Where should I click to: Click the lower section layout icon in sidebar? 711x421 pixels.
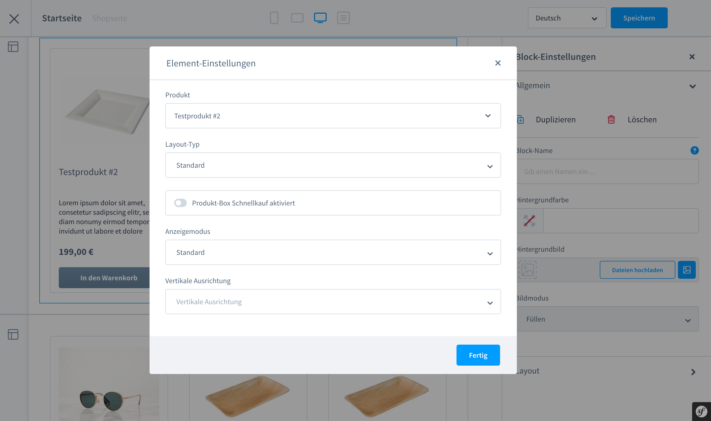13,334
